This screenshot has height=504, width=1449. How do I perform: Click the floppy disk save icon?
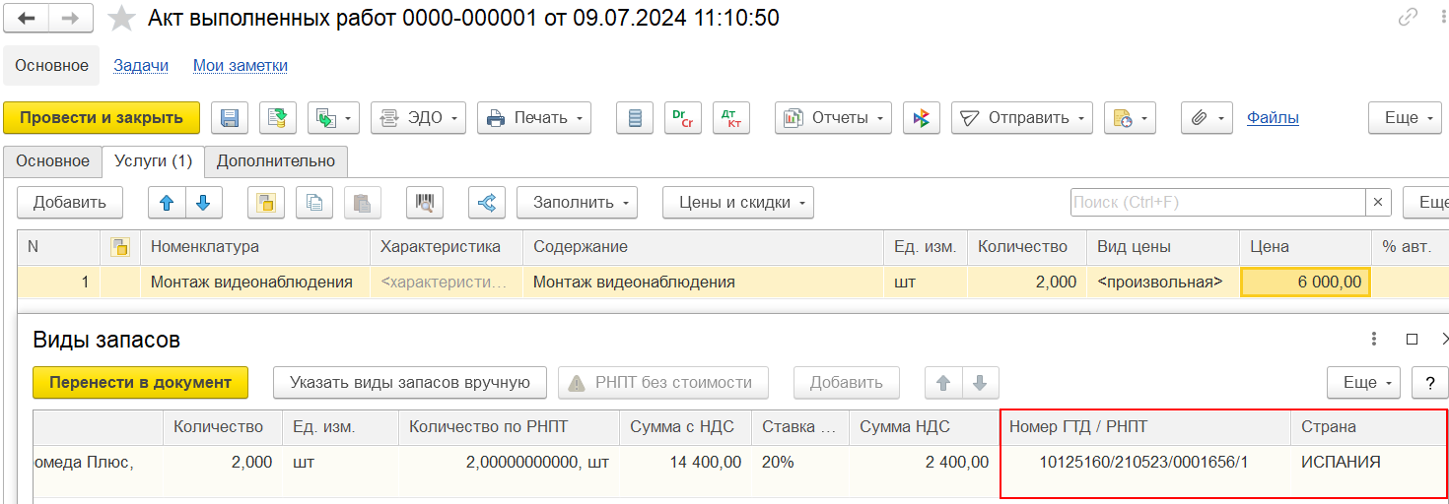coord(229,118)
